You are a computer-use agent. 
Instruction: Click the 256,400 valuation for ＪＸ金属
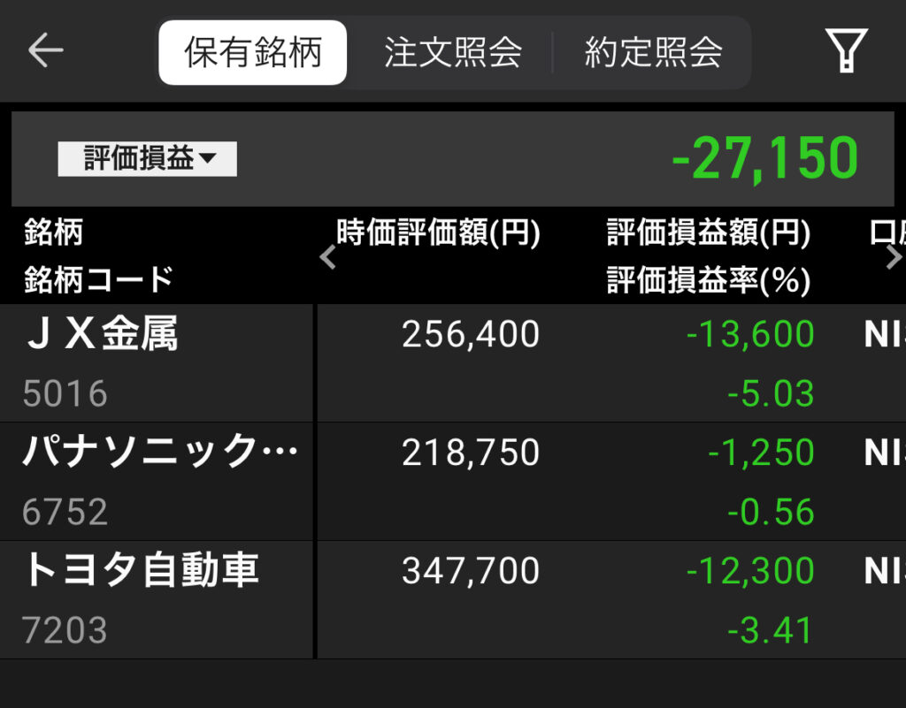[470, 335]
